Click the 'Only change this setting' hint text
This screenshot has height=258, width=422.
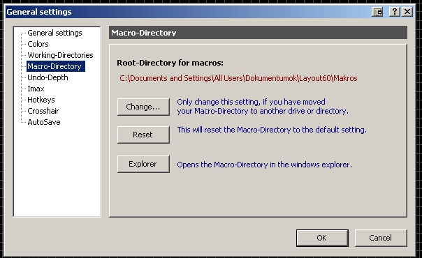click(263, 106)
